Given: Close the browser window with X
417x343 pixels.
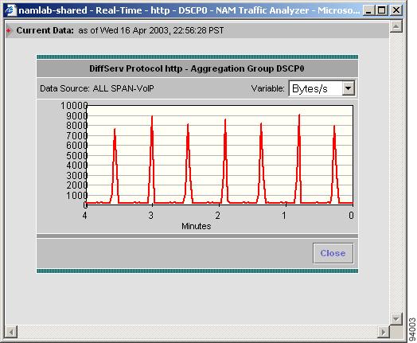Looking at the screenshot, I should click(x=396, y=10).
